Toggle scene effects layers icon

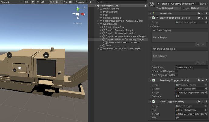(x=43, y=2)
